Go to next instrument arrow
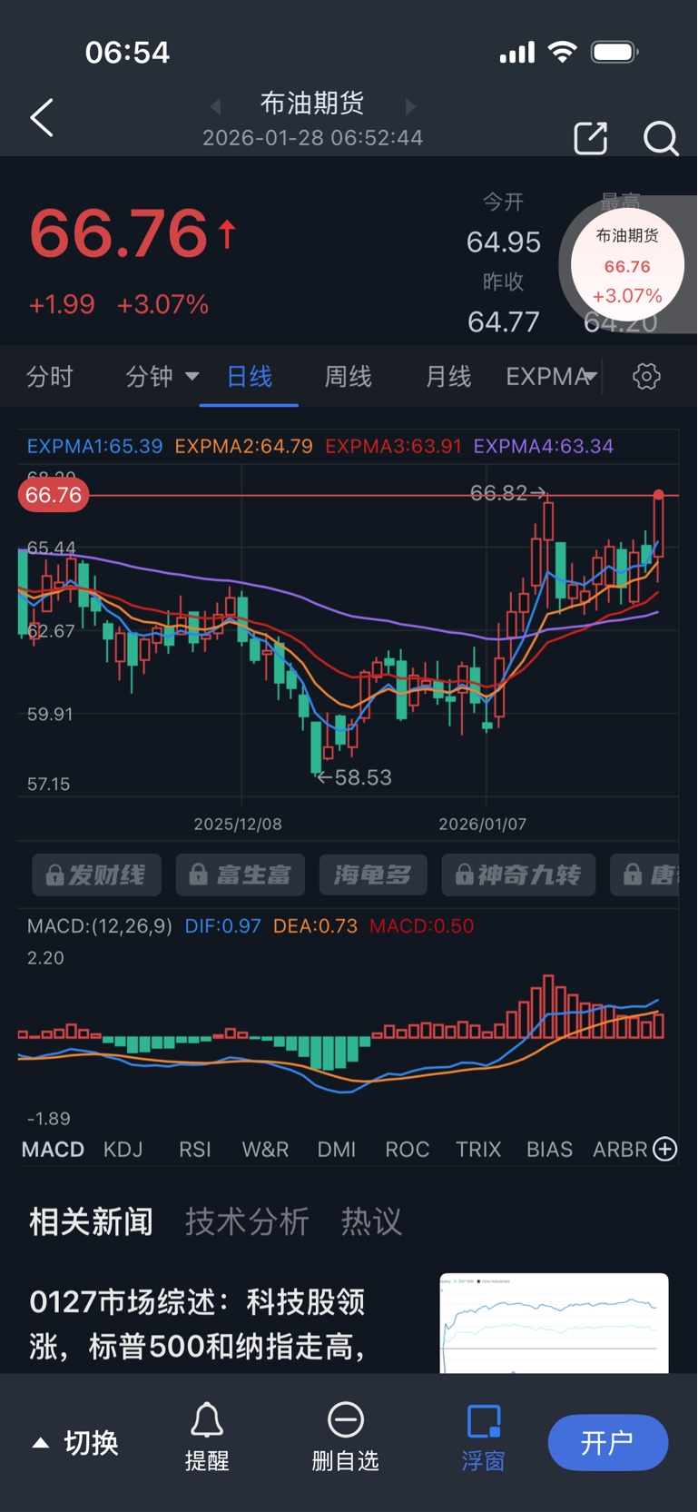Screen dimensions: 698x1512 410,106
